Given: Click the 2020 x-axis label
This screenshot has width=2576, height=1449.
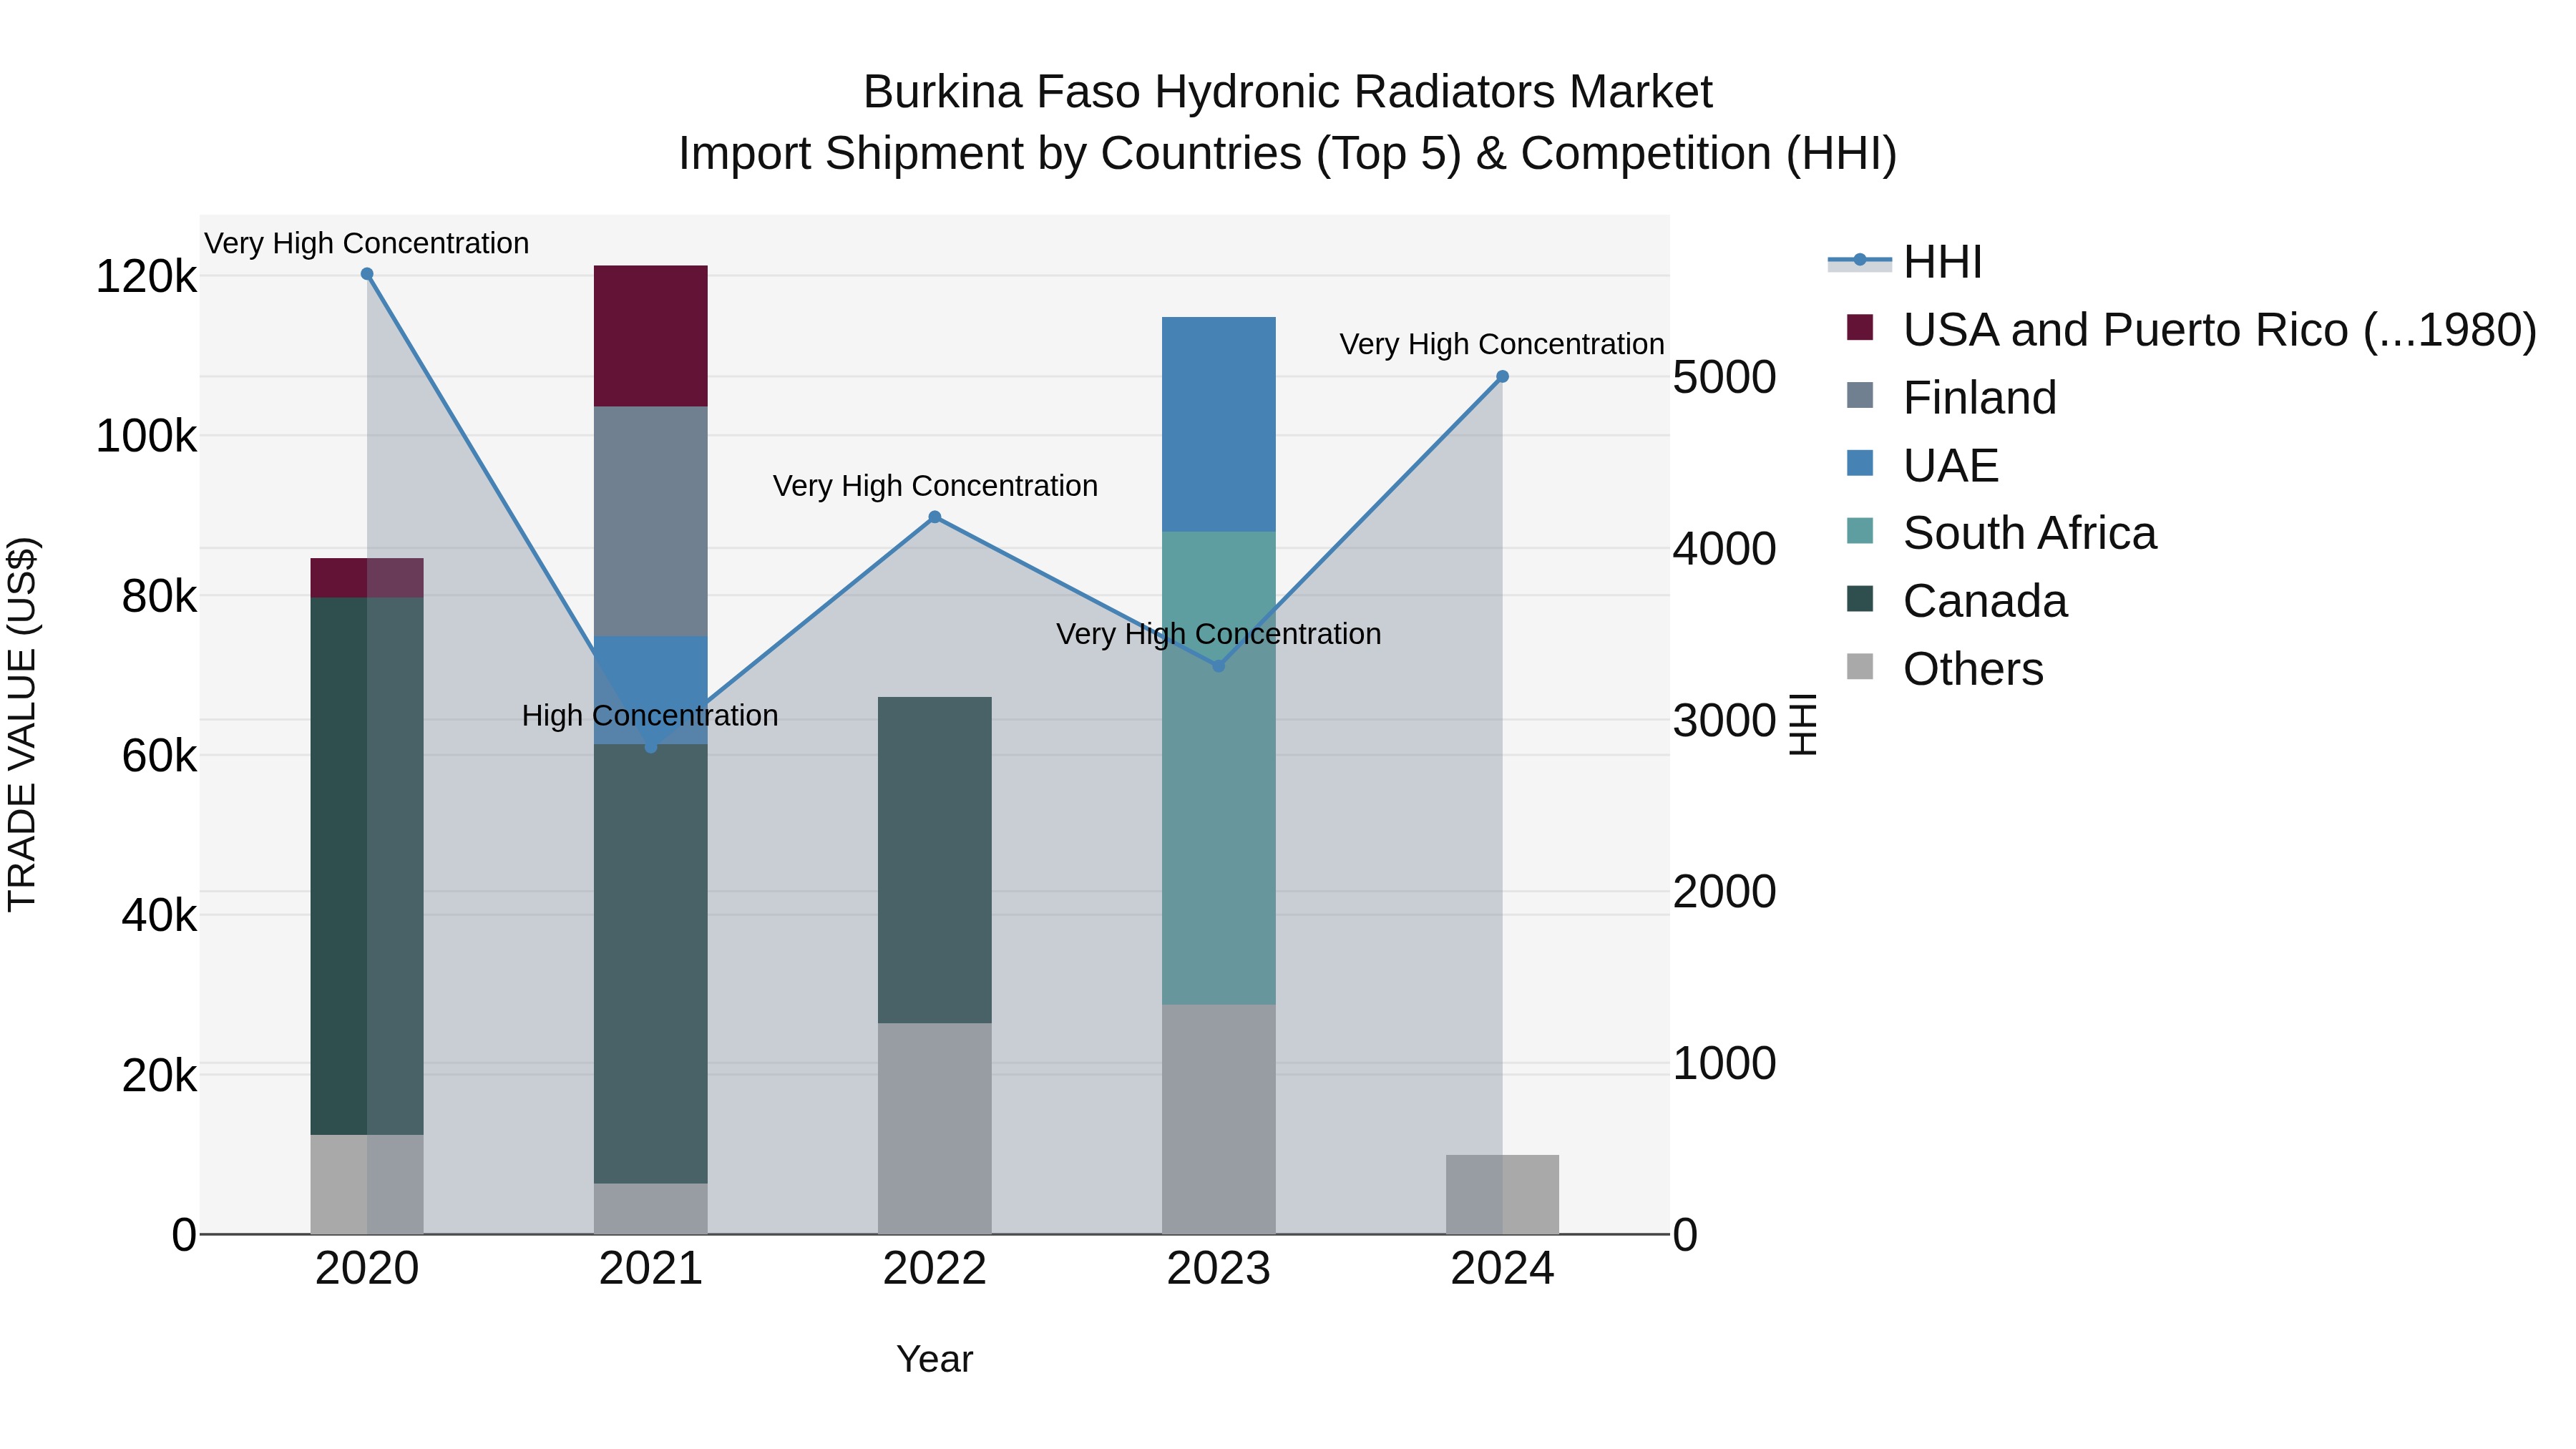Looking at the screenshot, I should click(x=367, y=1269).
